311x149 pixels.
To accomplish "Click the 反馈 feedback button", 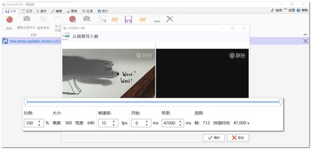I will pyautogui.click(x=289, y=10).
